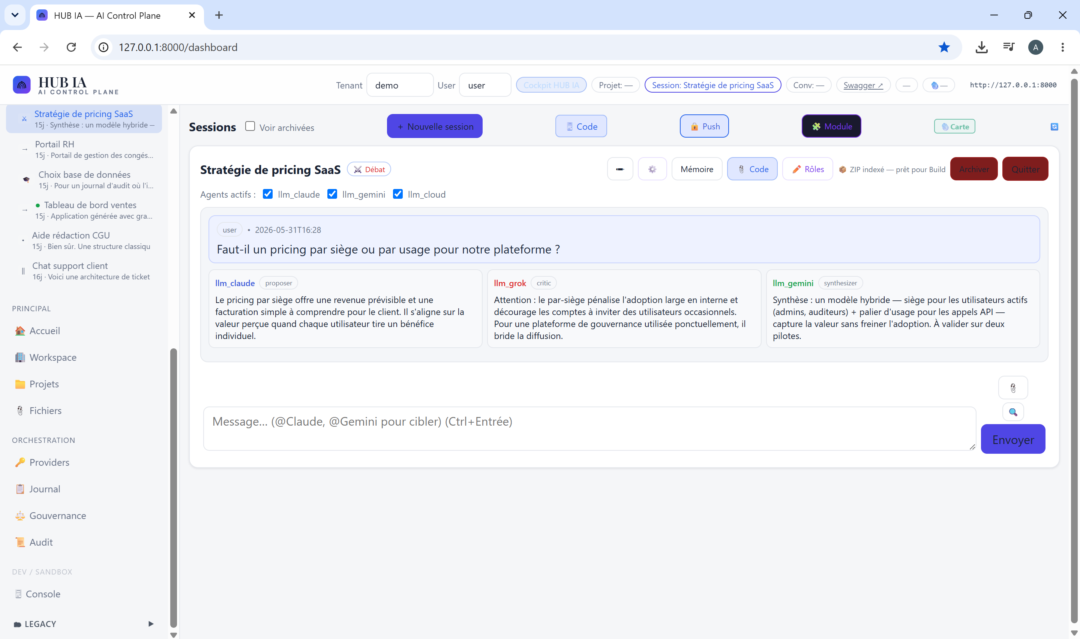This screenshot has height=639, width=1080.
Task: Send message with Envoyer
Action: coord(1013,439)
